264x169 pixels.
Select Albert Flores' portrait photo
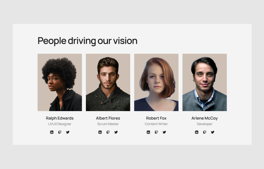coord(108,83)
